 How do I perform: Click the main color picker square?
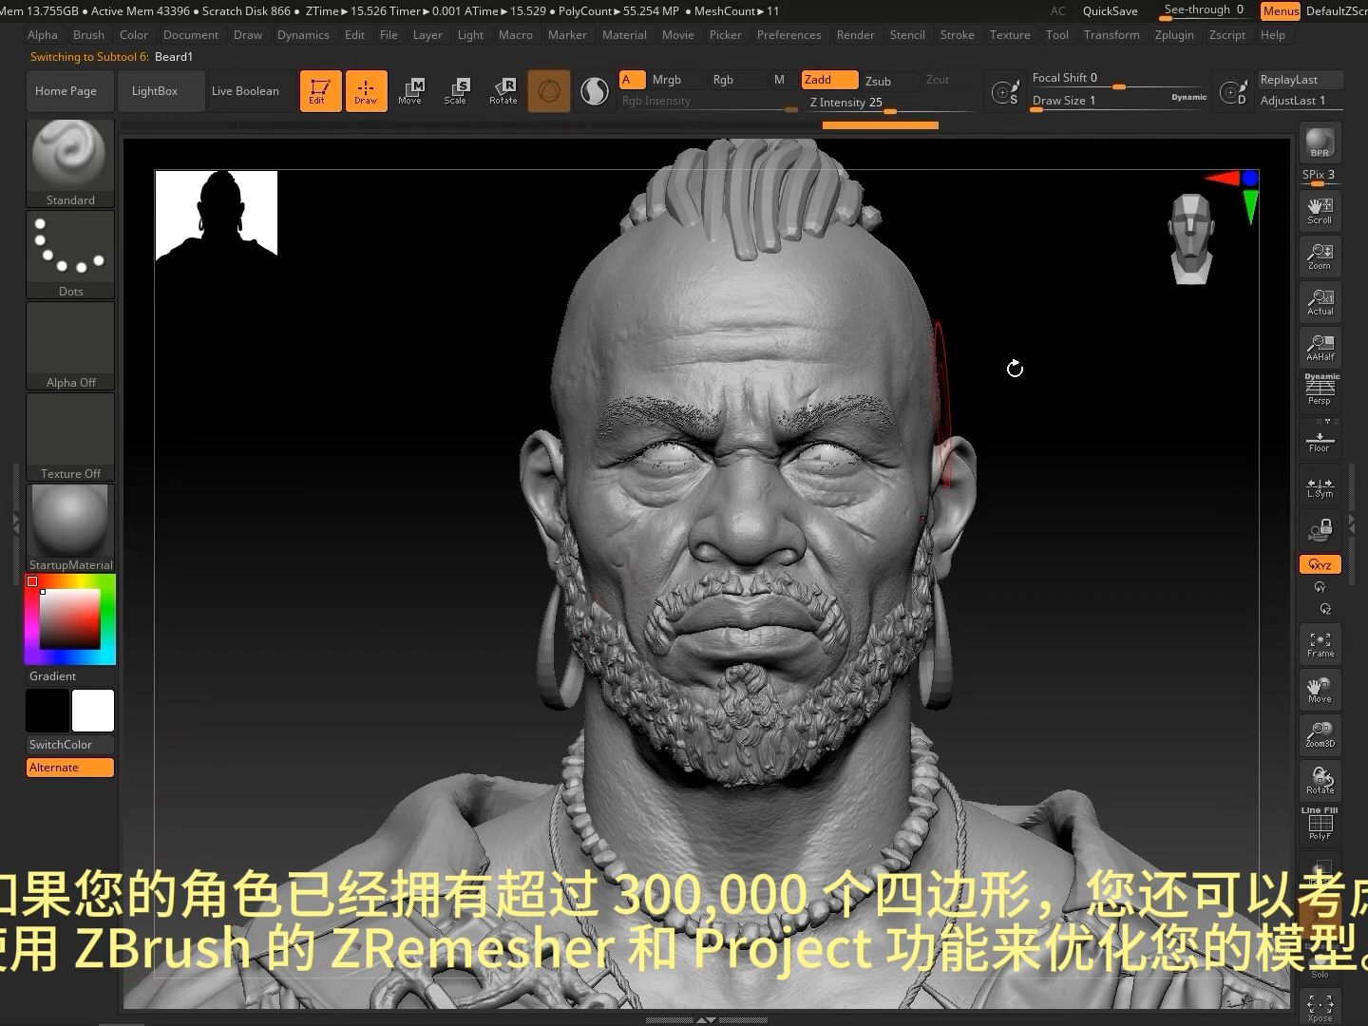pos(69,618)
